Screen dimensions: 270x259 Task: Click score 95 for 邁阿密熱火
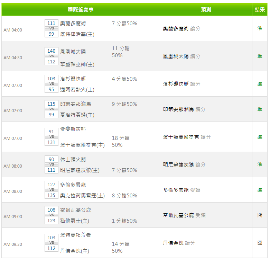(51, 89)
